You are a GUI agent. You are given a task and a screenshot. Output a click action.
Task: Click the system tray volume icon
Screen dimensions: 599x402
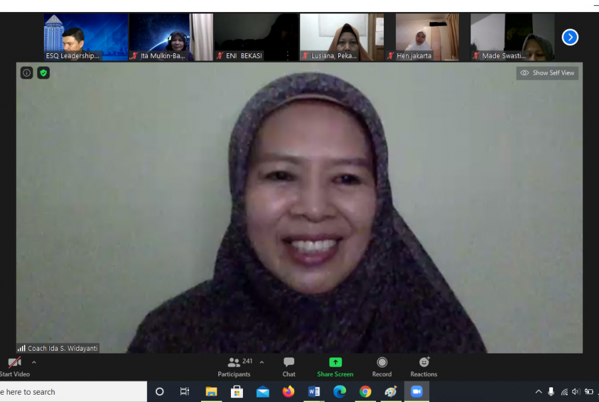576,392
